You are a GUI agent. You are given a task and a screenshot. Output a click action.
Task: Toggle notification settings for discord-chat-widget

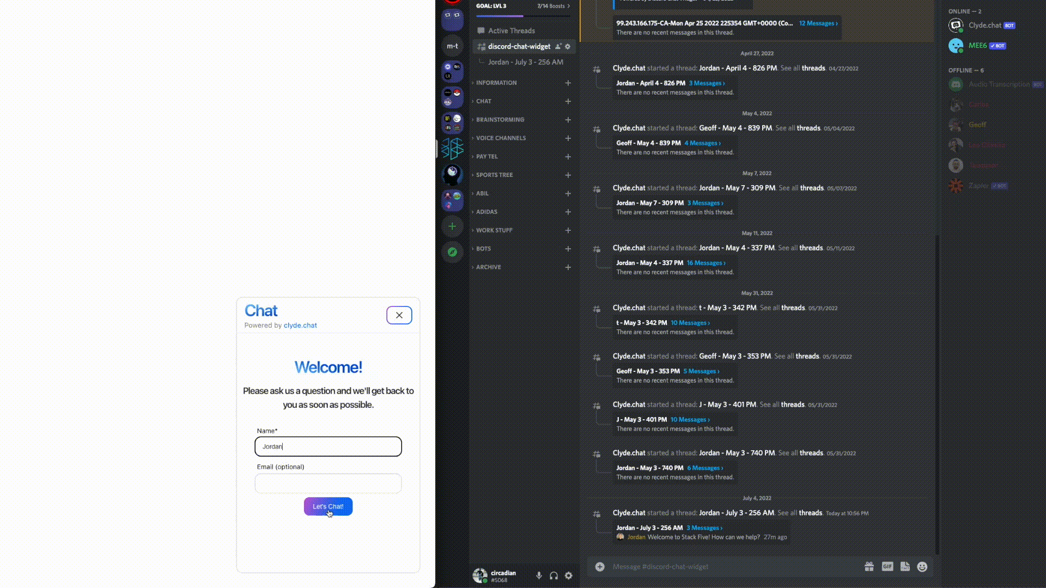568,46
